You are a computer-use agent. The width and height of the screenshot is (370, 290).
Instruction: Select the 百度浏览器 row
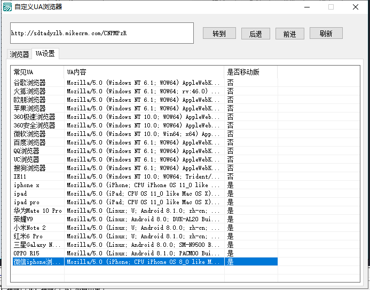tap(145, 142)
